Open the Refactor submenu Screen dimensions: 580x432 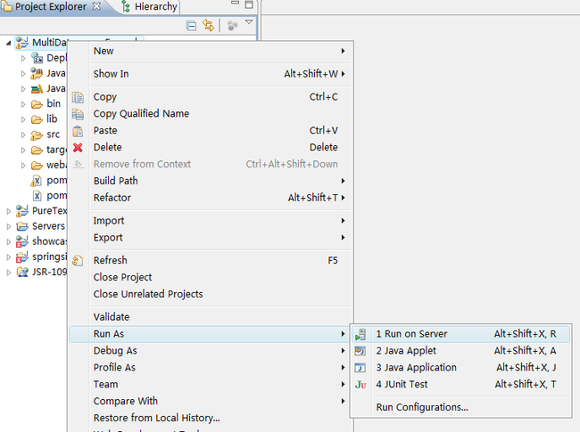210,198
